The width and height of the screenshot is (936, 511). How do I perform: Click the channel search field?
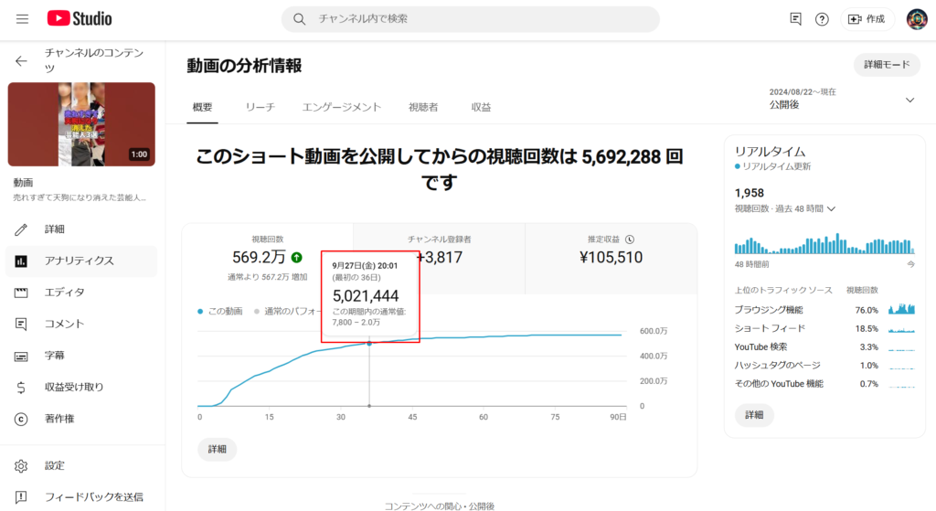click(484, 19)
